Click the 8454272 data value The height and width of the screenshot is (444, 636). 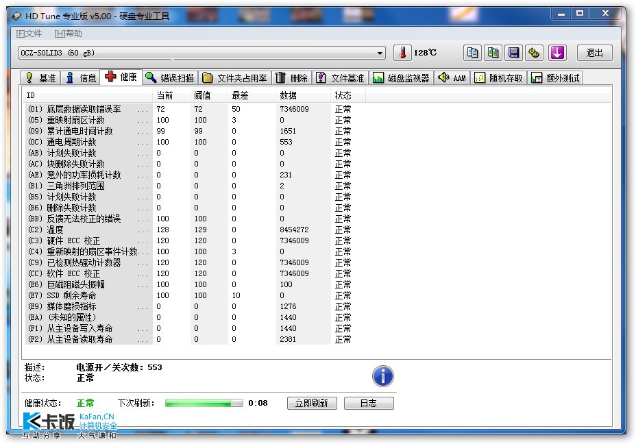(294, 230)
